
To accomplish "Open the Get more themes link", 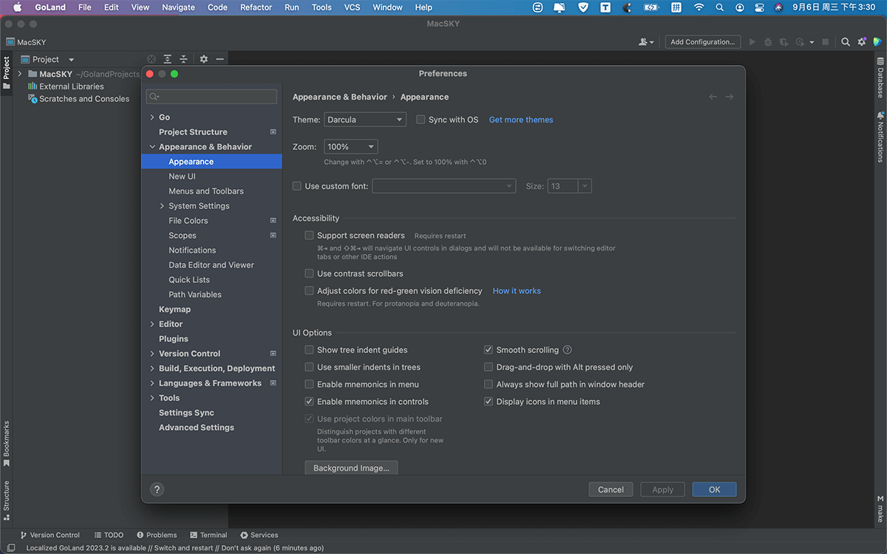I will coord(521,120).
